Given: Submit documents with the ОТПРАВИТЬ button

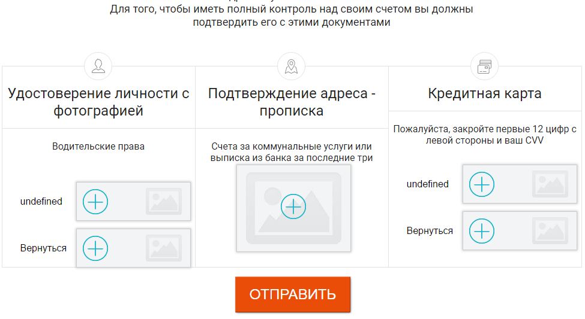Looking at the screenshot, I should 293,294.
